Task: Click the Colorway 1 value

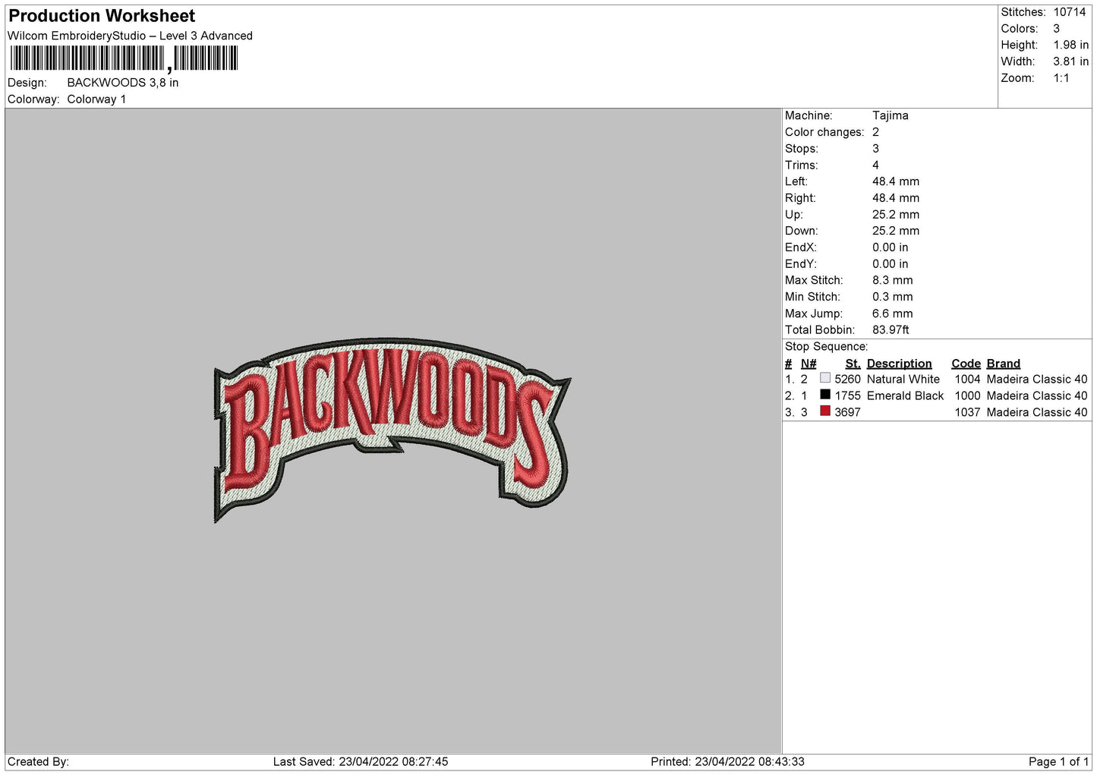Action: coord(96,99)
